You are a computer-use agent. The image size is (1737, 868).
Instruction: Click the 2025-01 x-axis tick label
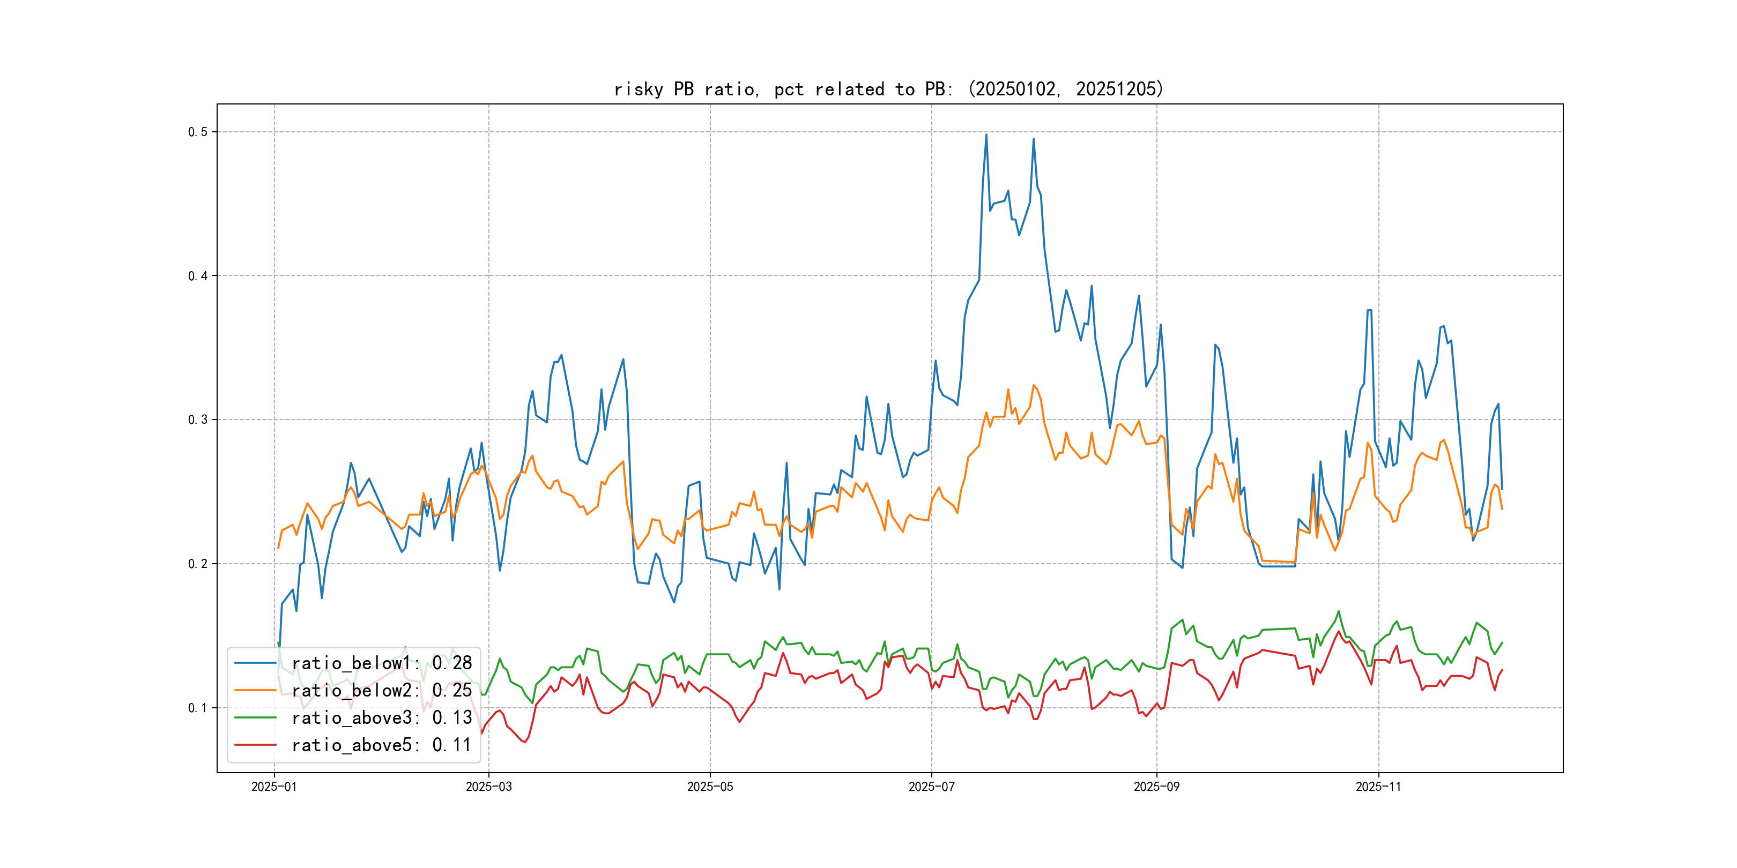274,787
